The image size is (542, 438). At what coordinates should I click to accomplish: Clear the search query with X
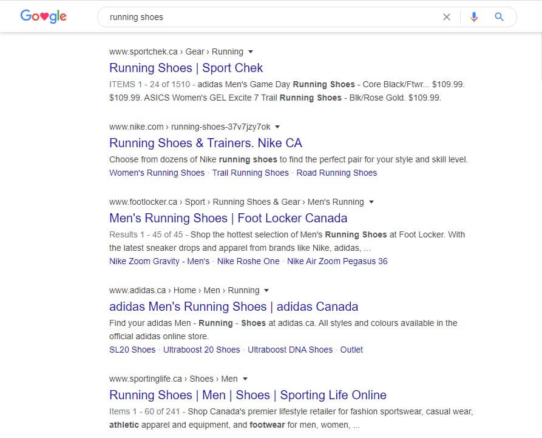[447, 17]
